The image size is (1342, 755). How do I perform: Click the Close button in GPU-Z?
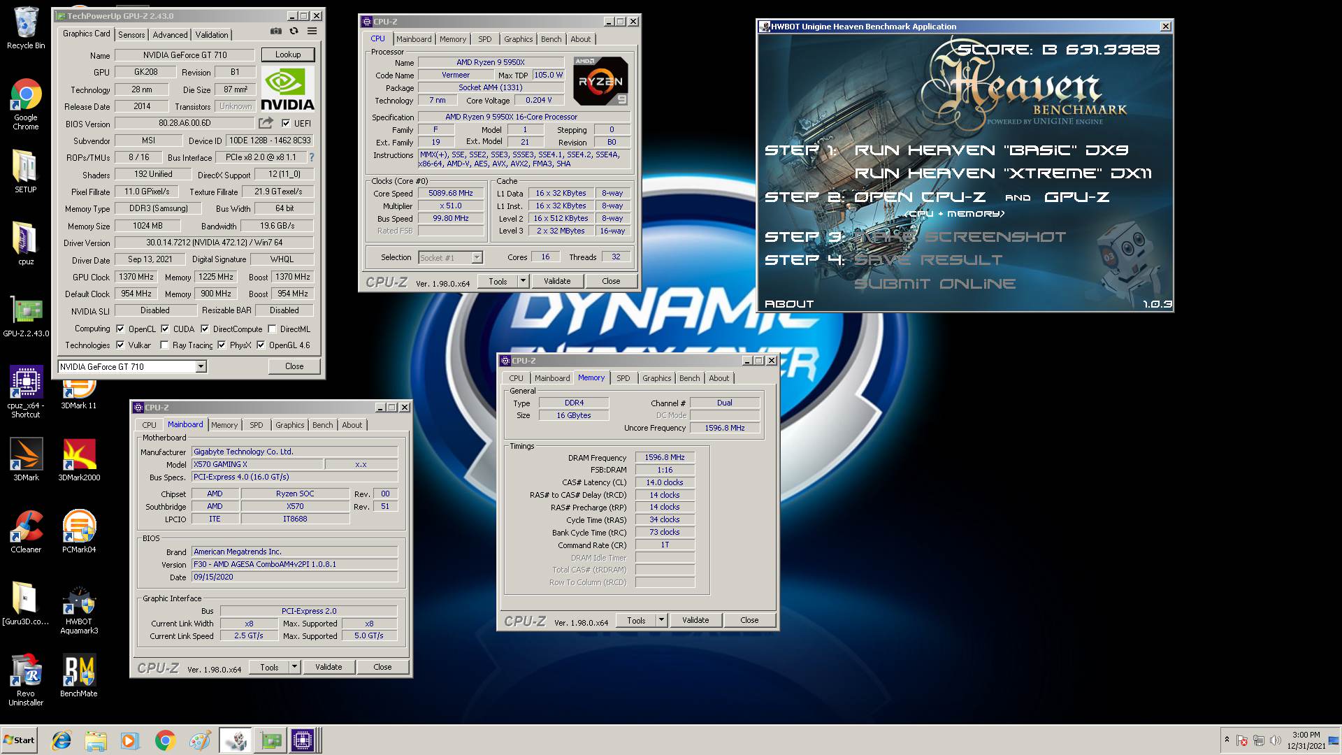294,366
